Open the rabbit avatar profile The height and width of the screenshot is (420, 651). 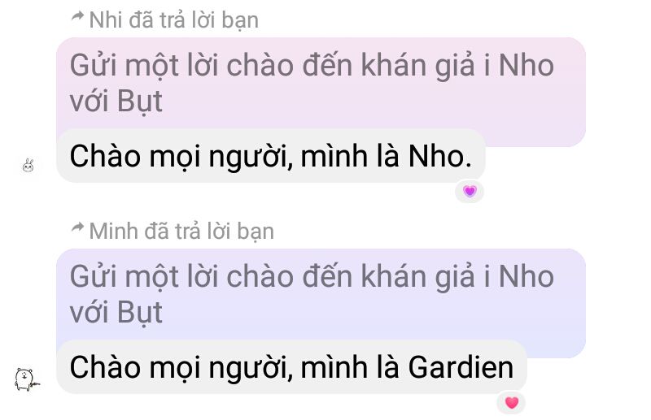click(x=28, y=166)
